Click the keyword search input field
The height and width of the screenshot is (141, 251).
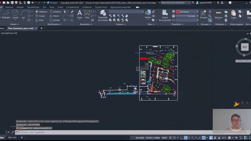[x=176, y=3]
